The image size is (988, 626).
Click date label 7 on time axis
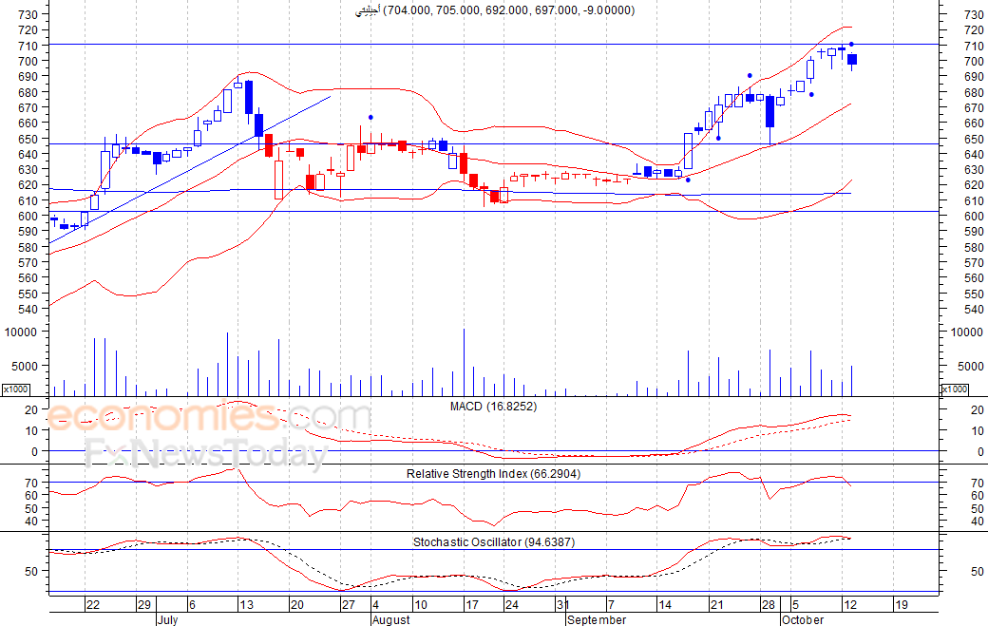(x=611, y=604)
